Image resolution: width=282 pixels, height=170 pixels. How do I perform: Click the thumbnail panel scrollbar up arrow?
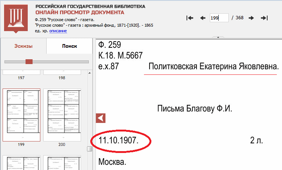[x=90, y=73]
